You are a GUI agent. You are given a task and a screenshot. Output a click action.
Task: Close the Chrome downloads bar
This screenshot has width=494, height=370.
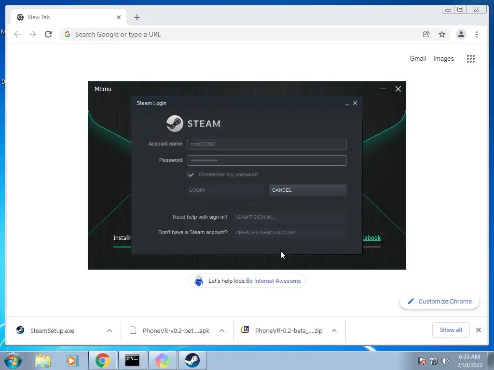[479, 330]
